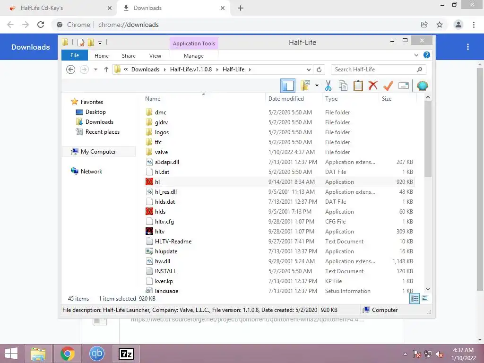Click the red X Delete icon
484x363 pixels.
(x=373, y=85)
